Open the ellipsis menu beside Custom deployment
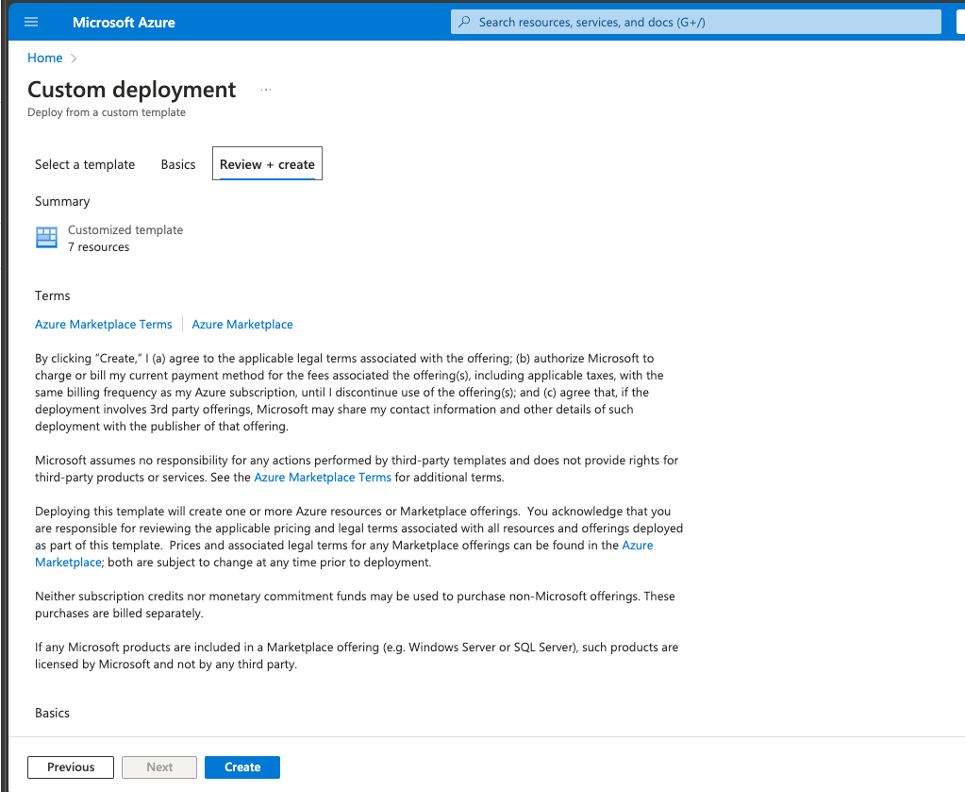The image size is (965, 792). [266, 90]
